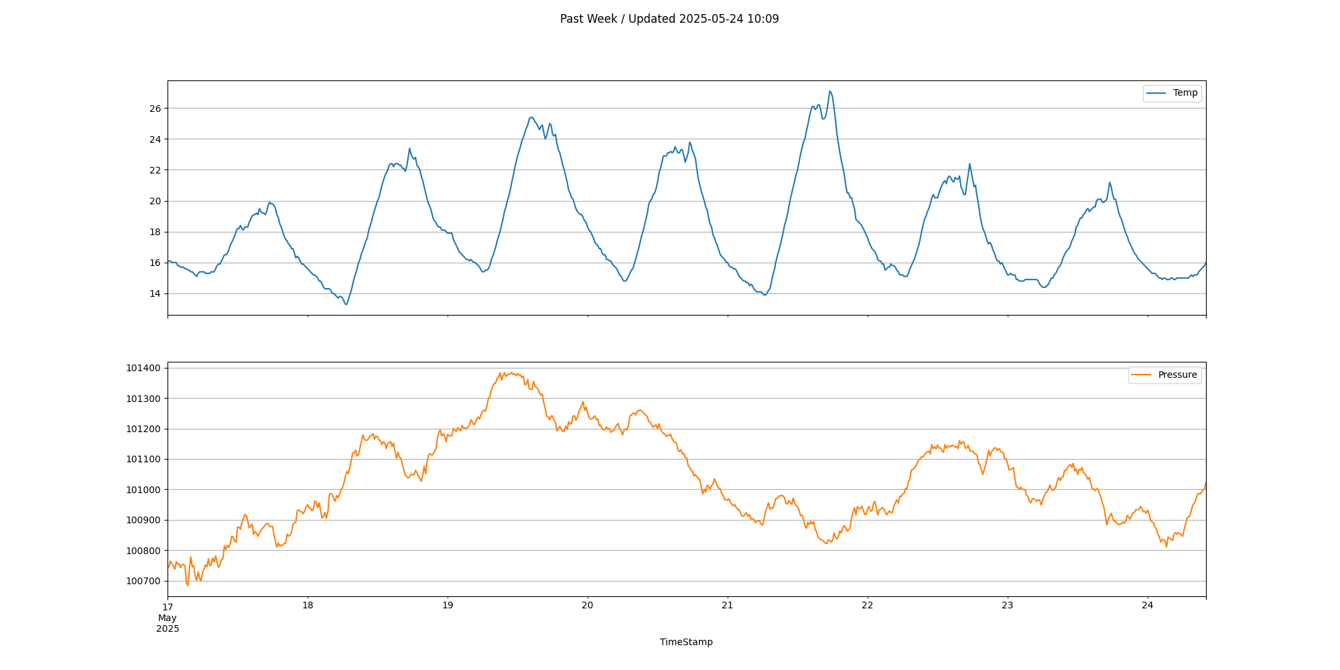Click the '19' date tick label
This screenshot has height=670, width=1340.
point(448,606)
